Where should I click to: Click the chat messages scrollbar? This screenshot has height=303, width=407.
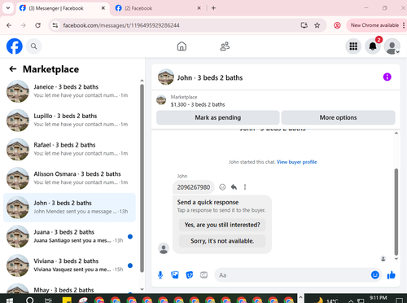coord(396,212)
